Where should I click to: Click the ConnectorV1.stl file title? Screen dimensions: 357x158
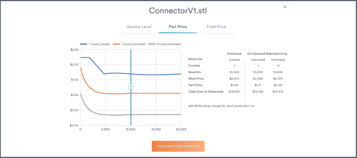[x=178, y=10]
